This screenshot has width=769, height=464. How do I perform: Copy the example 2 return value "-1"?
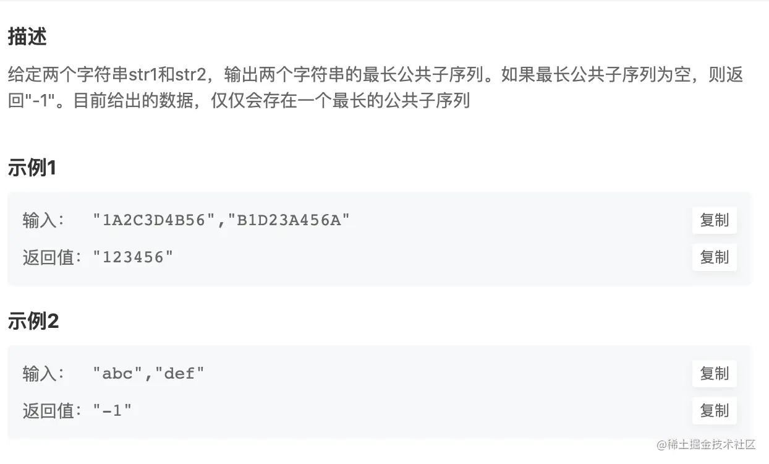pos(714,410)
